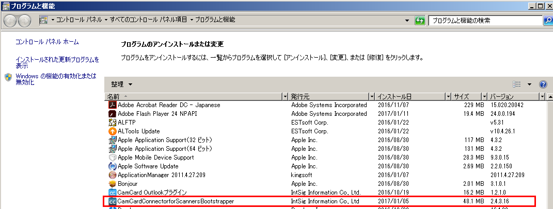The height and width of the screenshot is (209, 553).
Task: Open コントロール パネル ホーム link
Action: tap(48, 42)
